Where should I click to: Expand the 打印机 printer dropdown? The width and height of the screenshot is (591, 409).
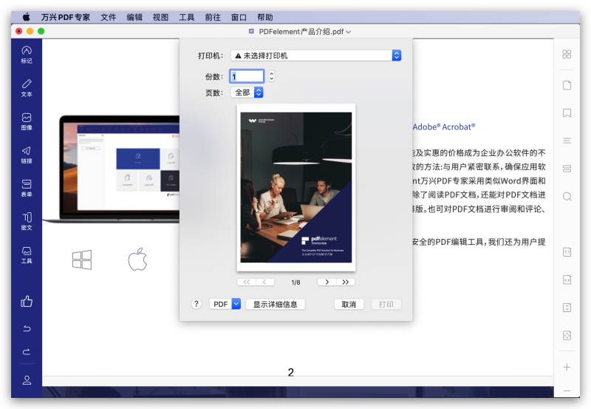click(x=315, y=55)
